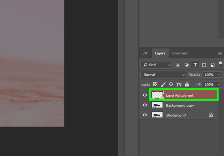This screenshot has width=224, height=156.
Task: Open the Normal blend mode dropdown
Action: tap(163, 75)
